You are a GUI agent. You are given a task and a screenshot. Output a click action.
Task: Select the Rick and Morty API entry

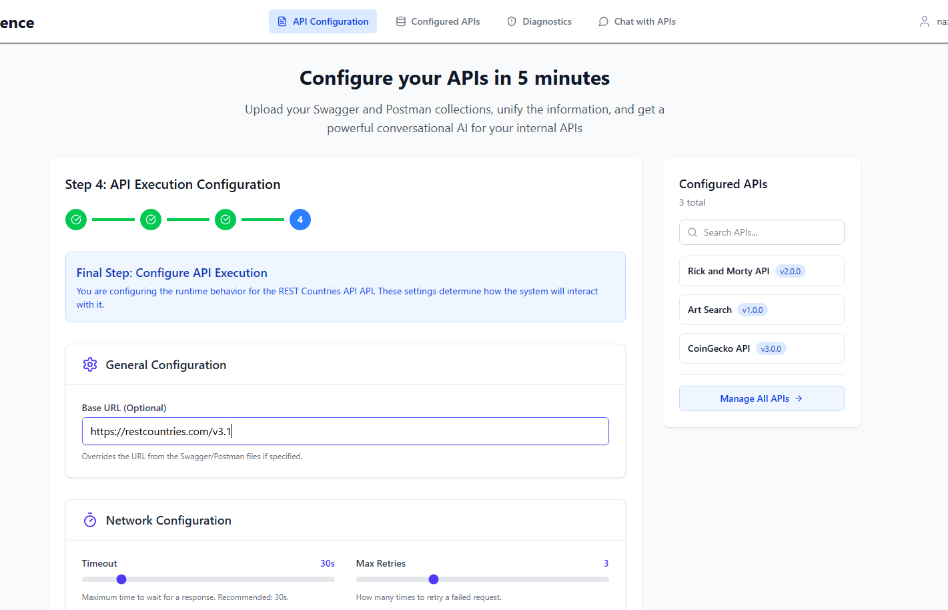point(761,270)
